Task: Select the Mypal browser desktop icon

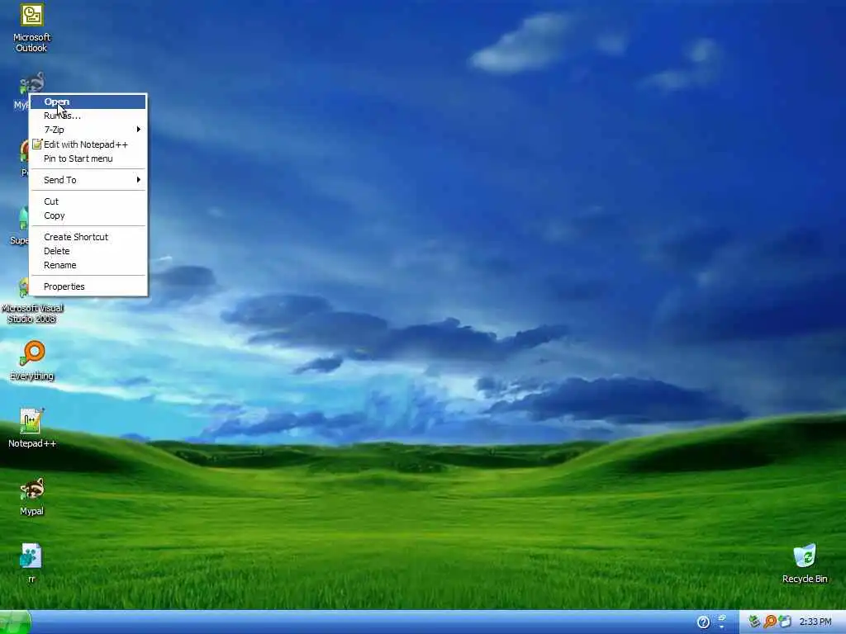Action: coord(32,496)
